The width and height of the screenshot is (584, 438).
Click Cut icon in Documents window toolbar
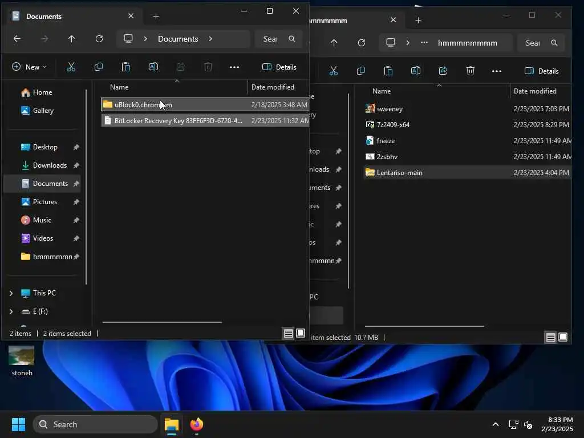(71, 67)
